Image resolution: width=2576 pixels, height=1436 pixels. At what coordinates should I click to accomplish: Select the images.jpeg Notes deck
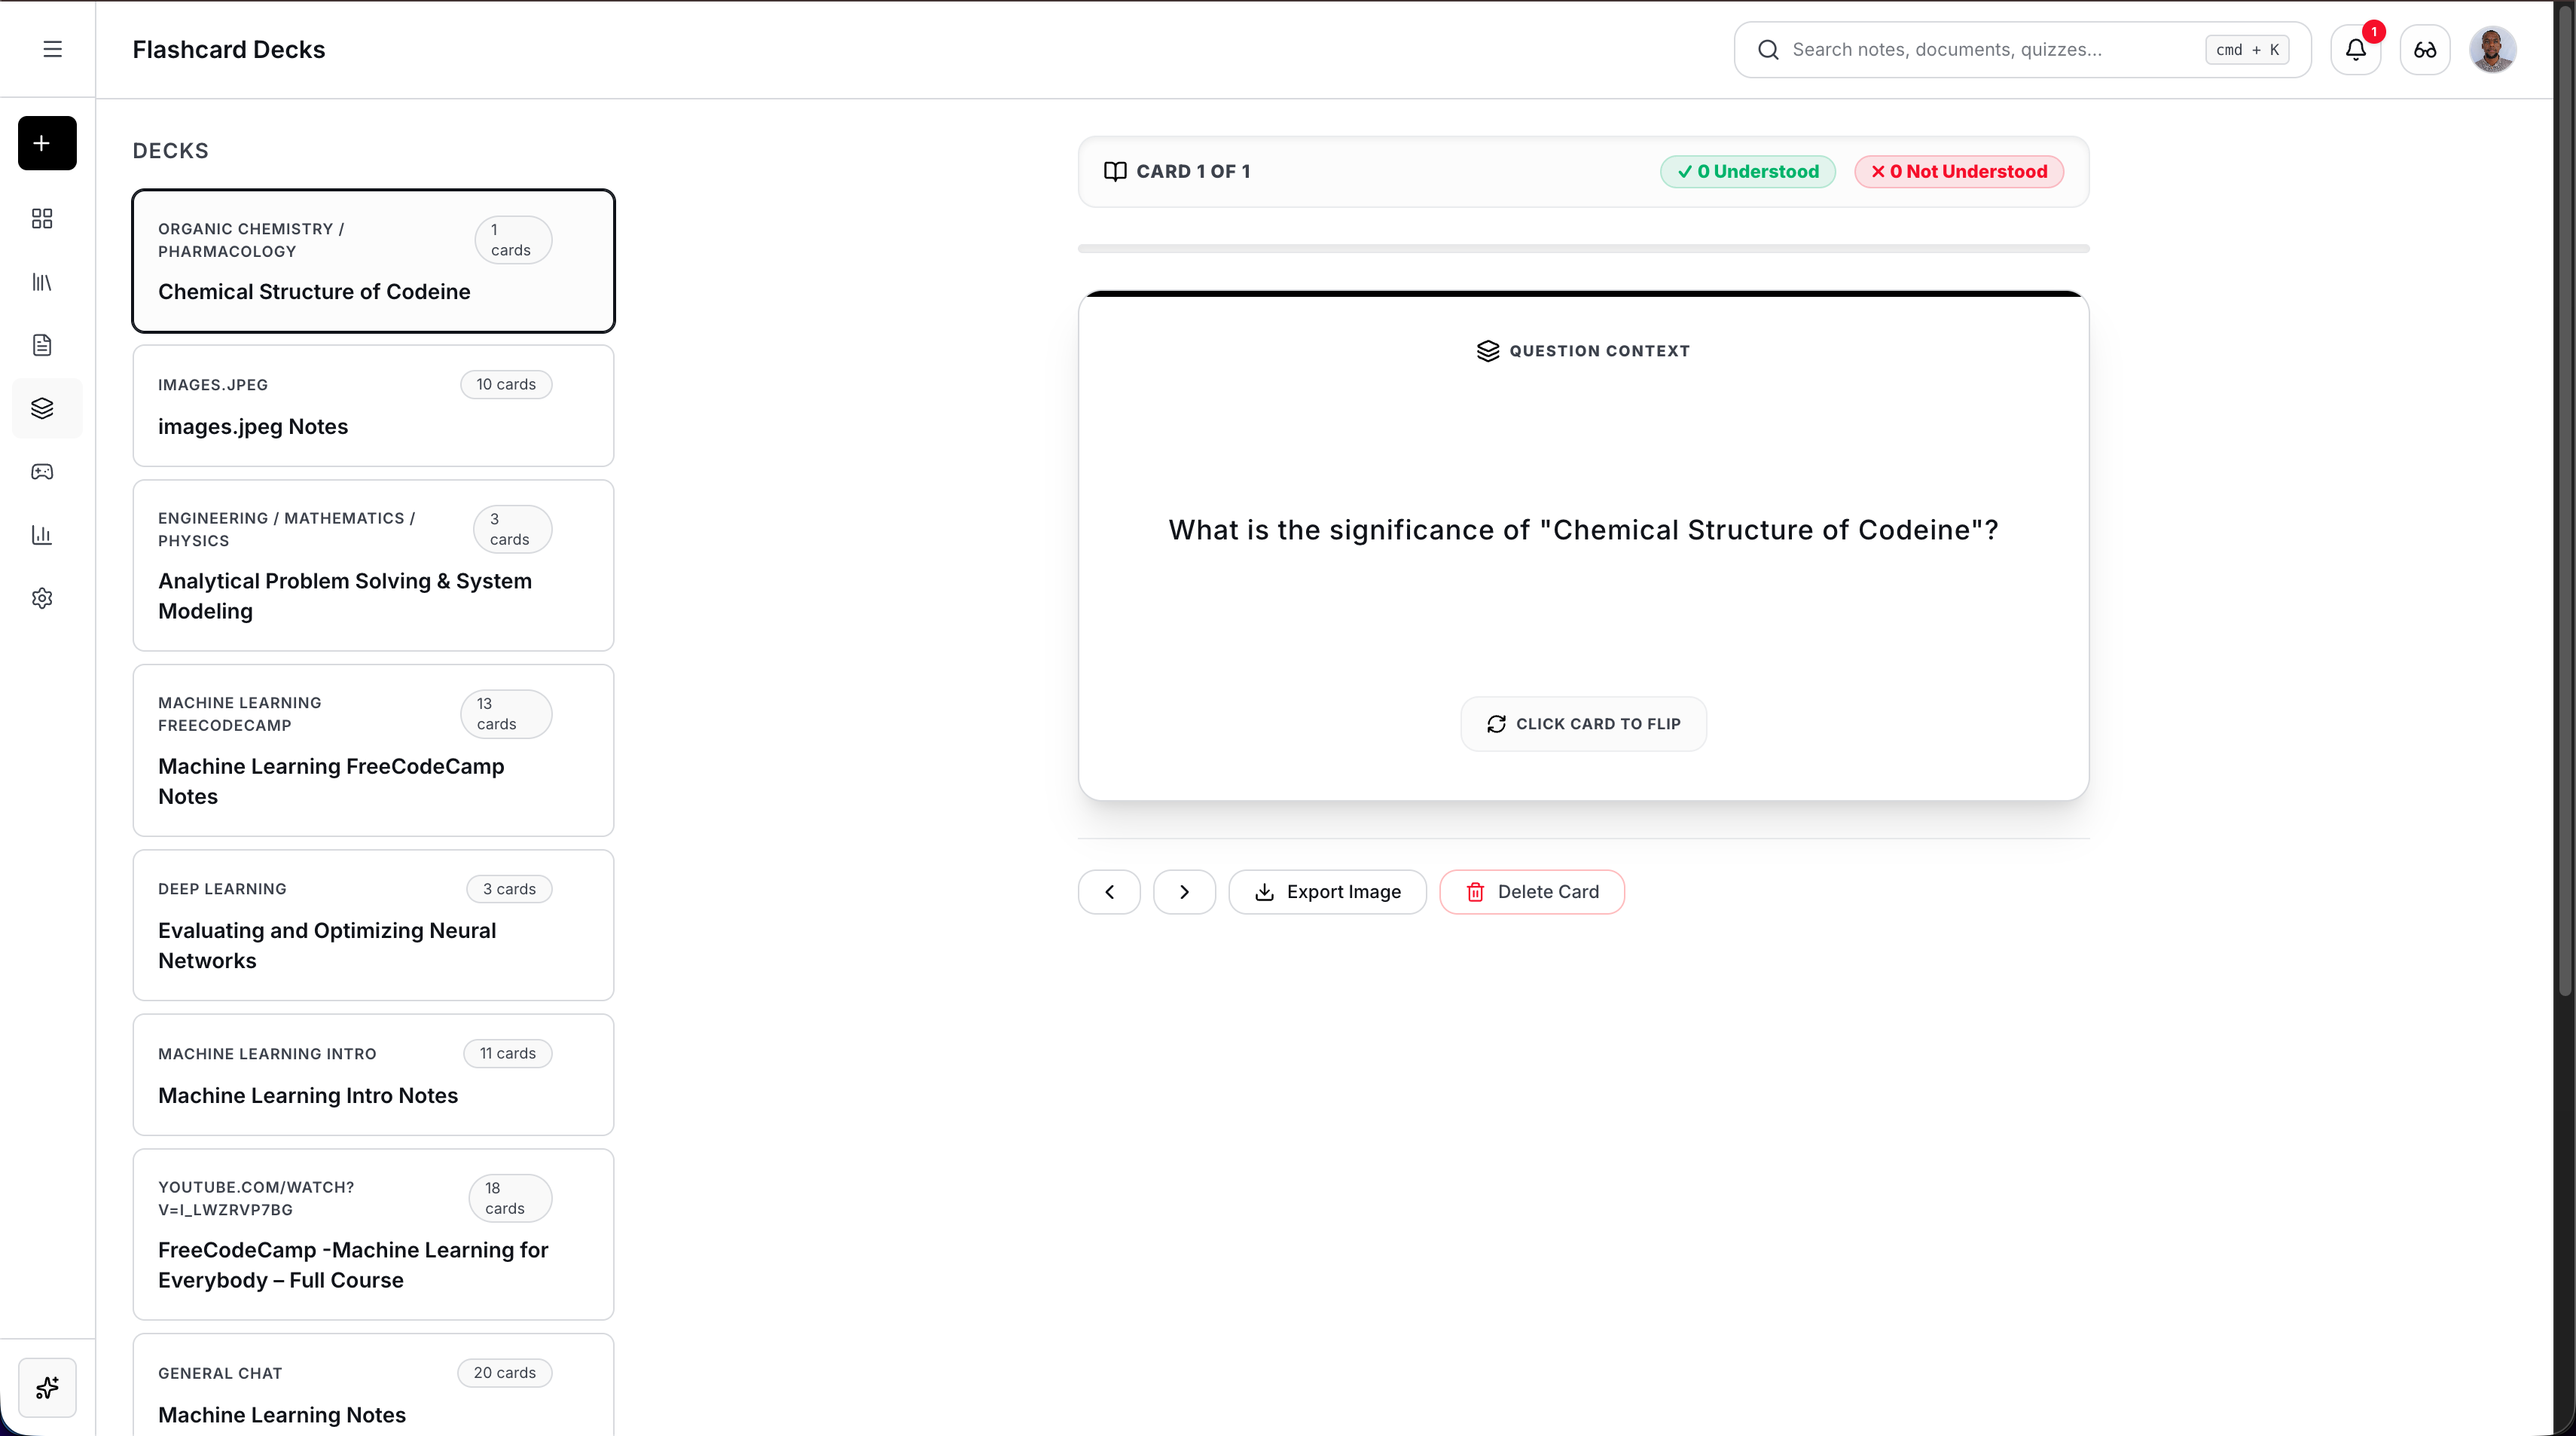373,405
